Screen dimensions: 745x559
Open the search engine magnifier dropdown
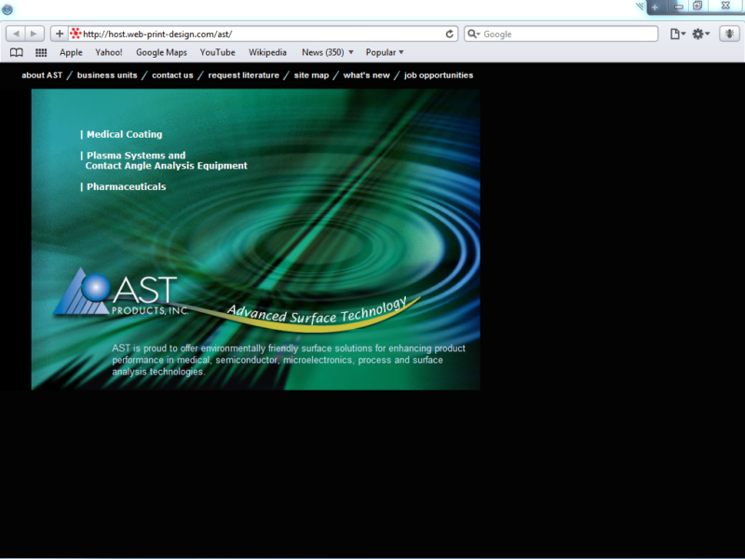click(x=474, y=34)
